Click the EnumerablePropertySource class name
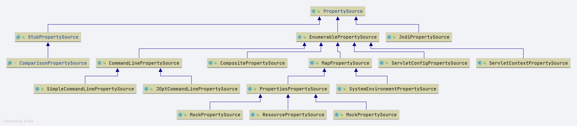The image size is (577, 126). click(343, 37)
